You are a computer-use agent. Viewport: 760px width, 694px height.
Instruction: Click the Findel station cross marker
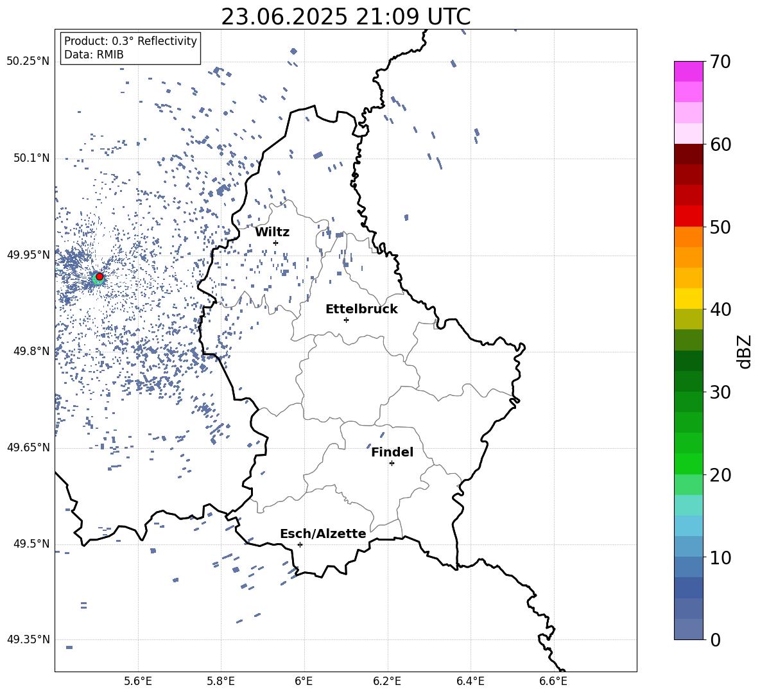(392, 464)
